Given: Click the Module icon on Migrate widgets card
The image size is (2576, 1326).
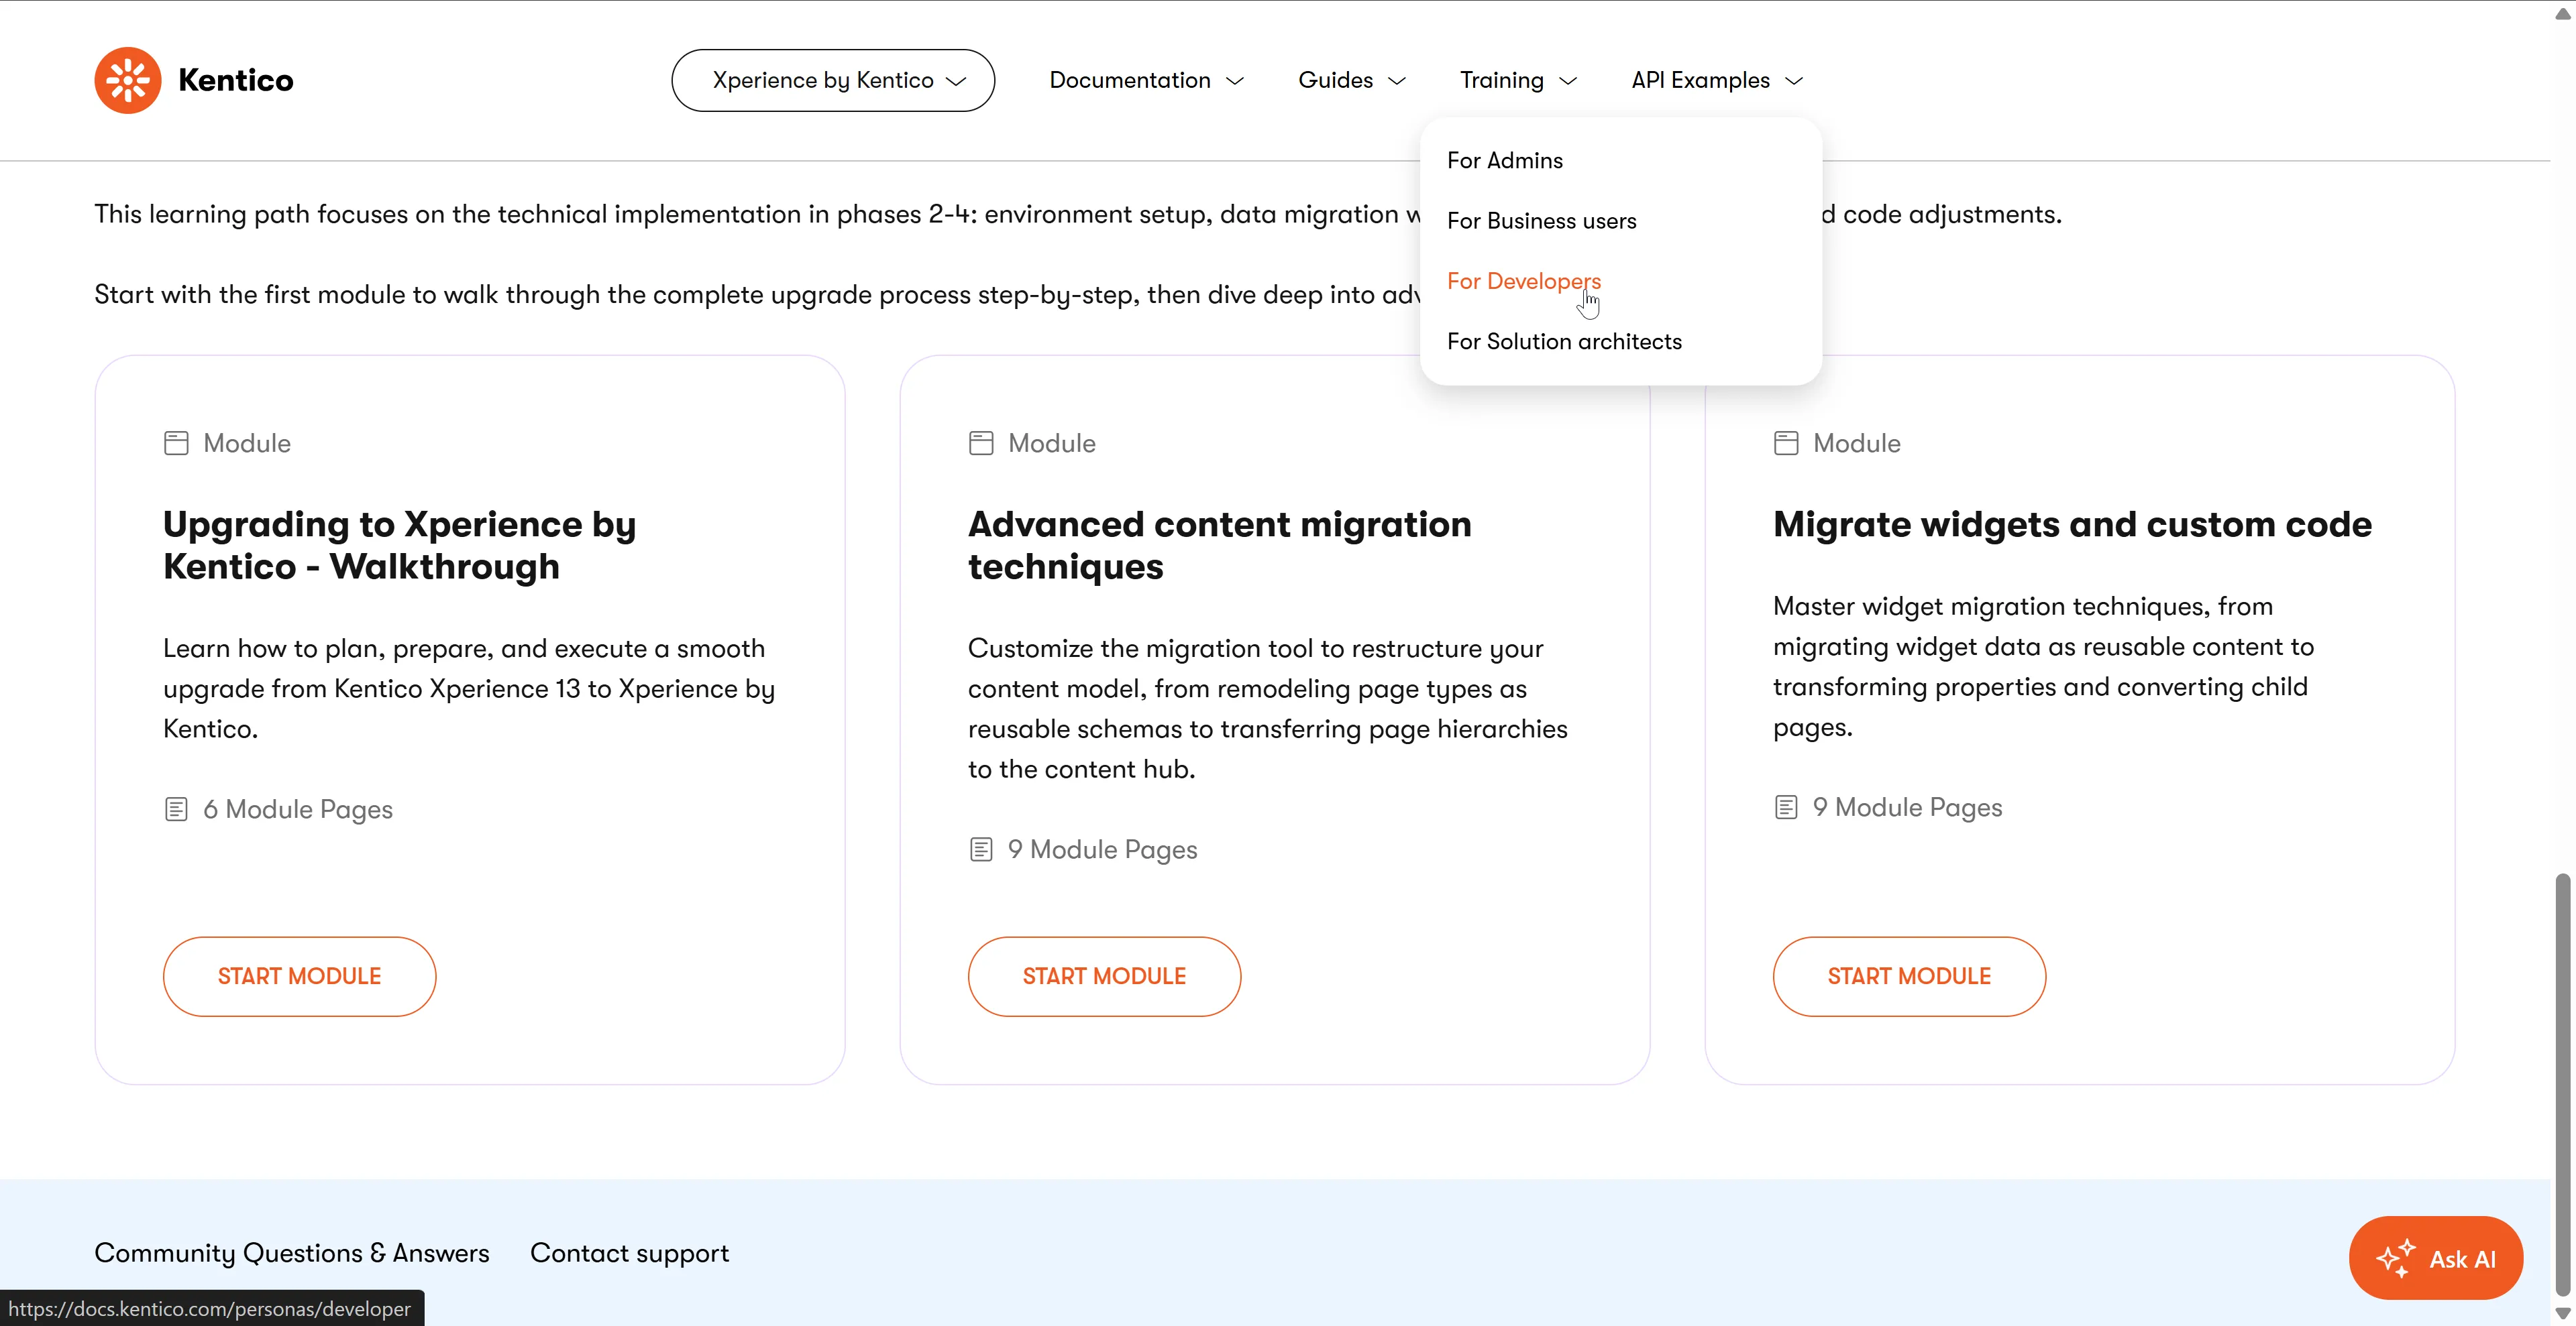Looking at the screenshot, I should coord(1786,442).
